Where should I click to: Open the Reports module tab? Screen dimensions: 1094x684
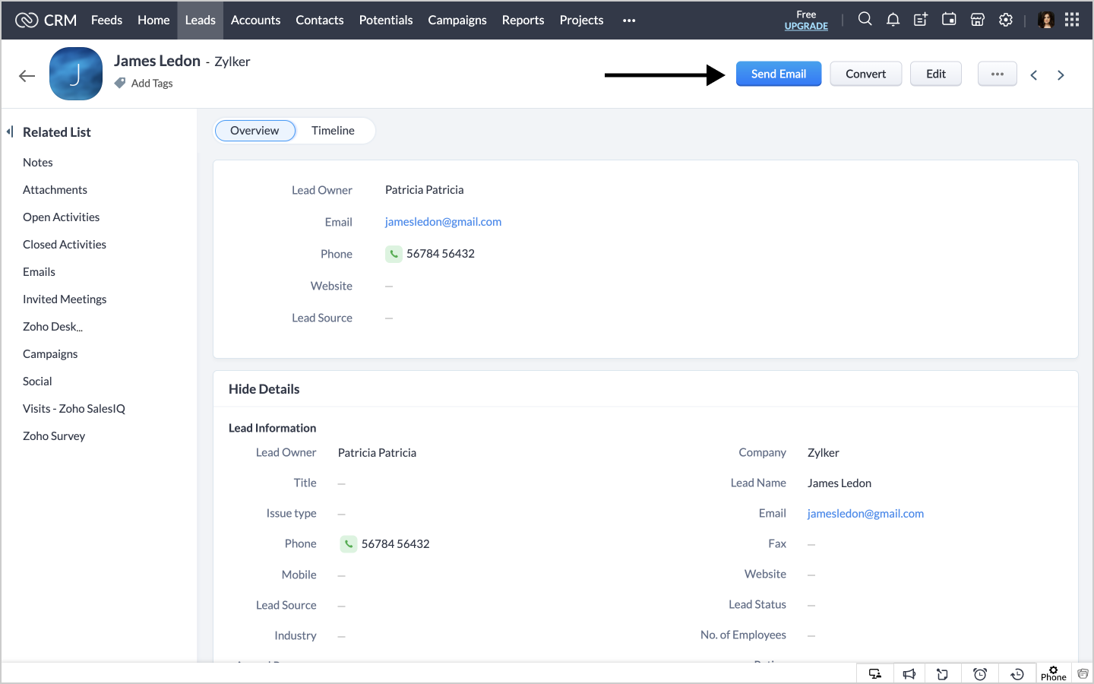523,21
